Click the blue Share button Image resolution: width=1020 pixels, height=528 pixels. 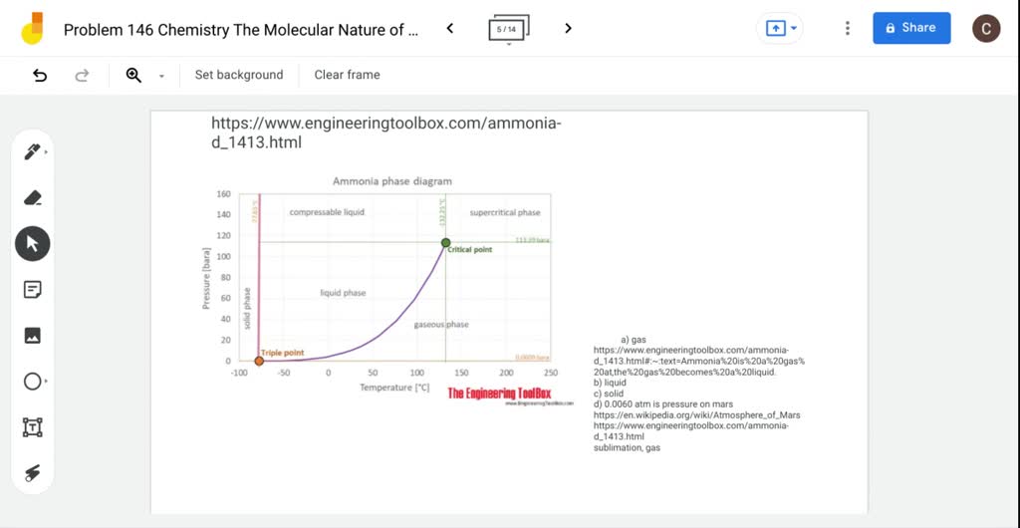(x=911, y=28)
